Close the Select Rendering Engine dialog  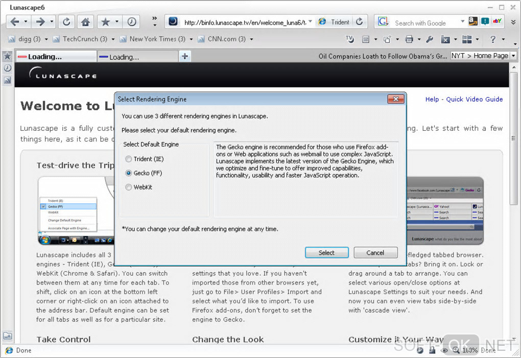(x=396, y=99)
